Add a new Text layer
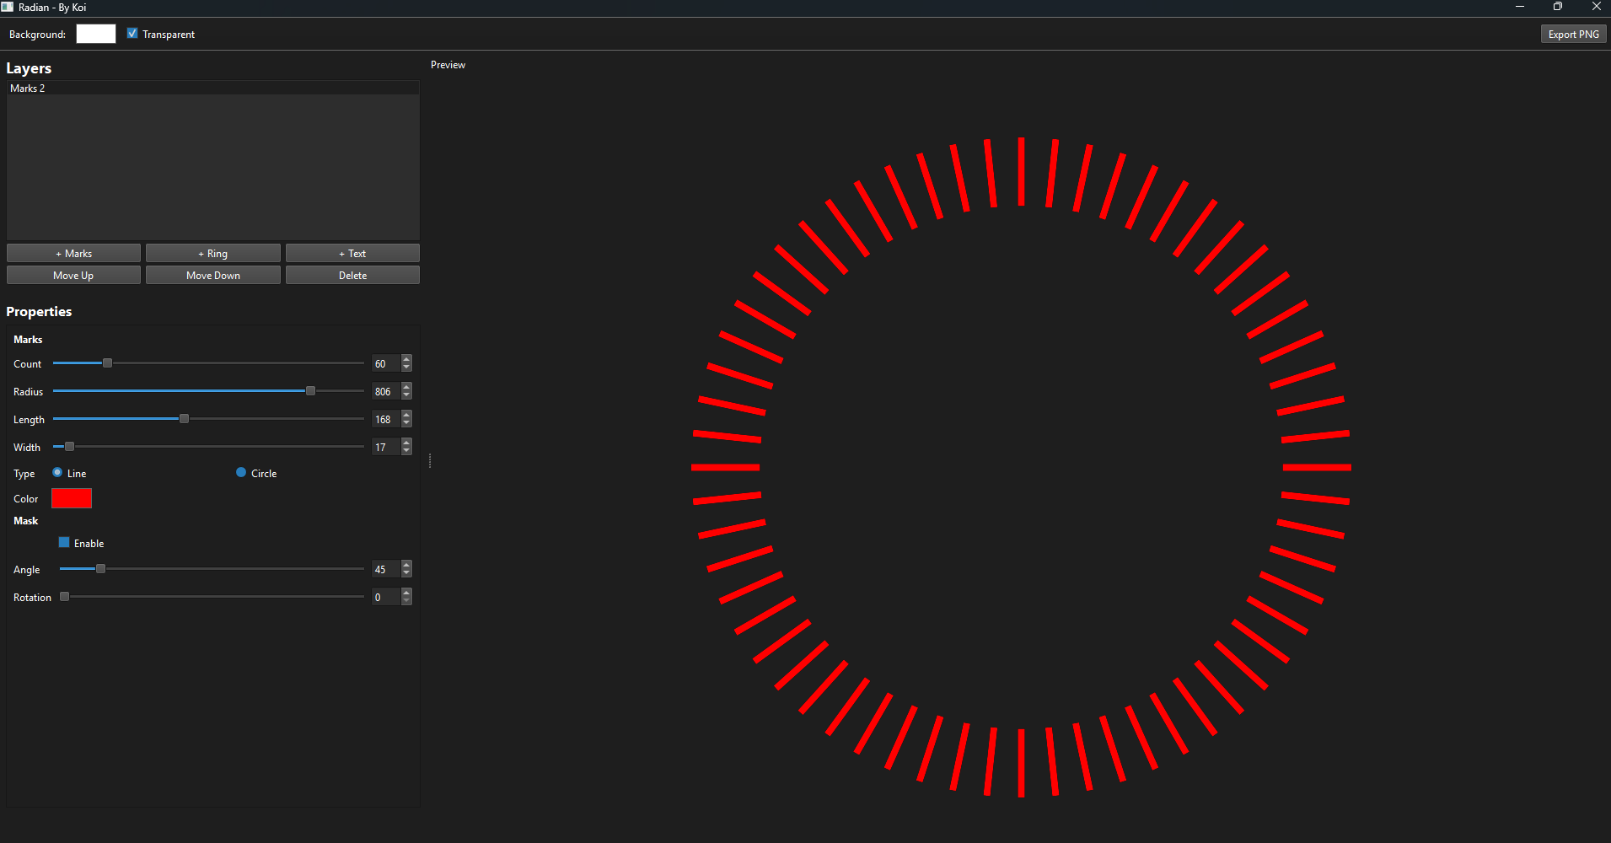This screenshot has width=1611, height=843. point(352,253)
